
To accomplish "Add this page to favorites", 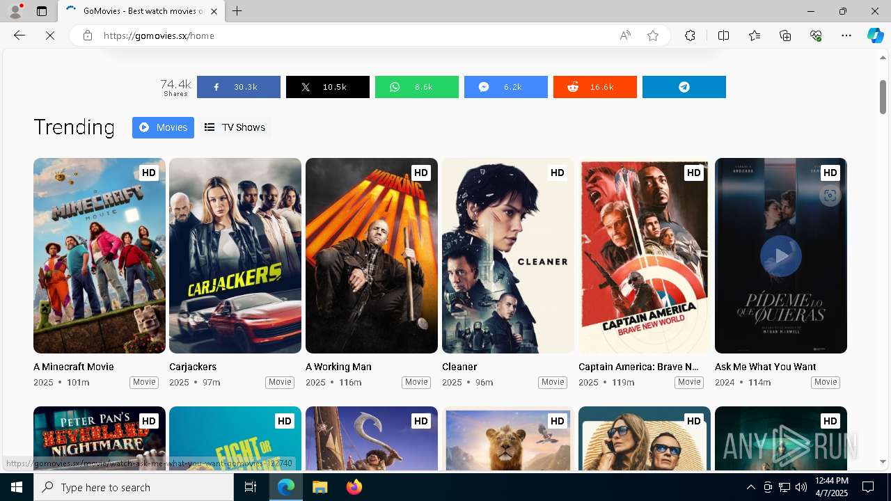I will click(x=653, y=35).
